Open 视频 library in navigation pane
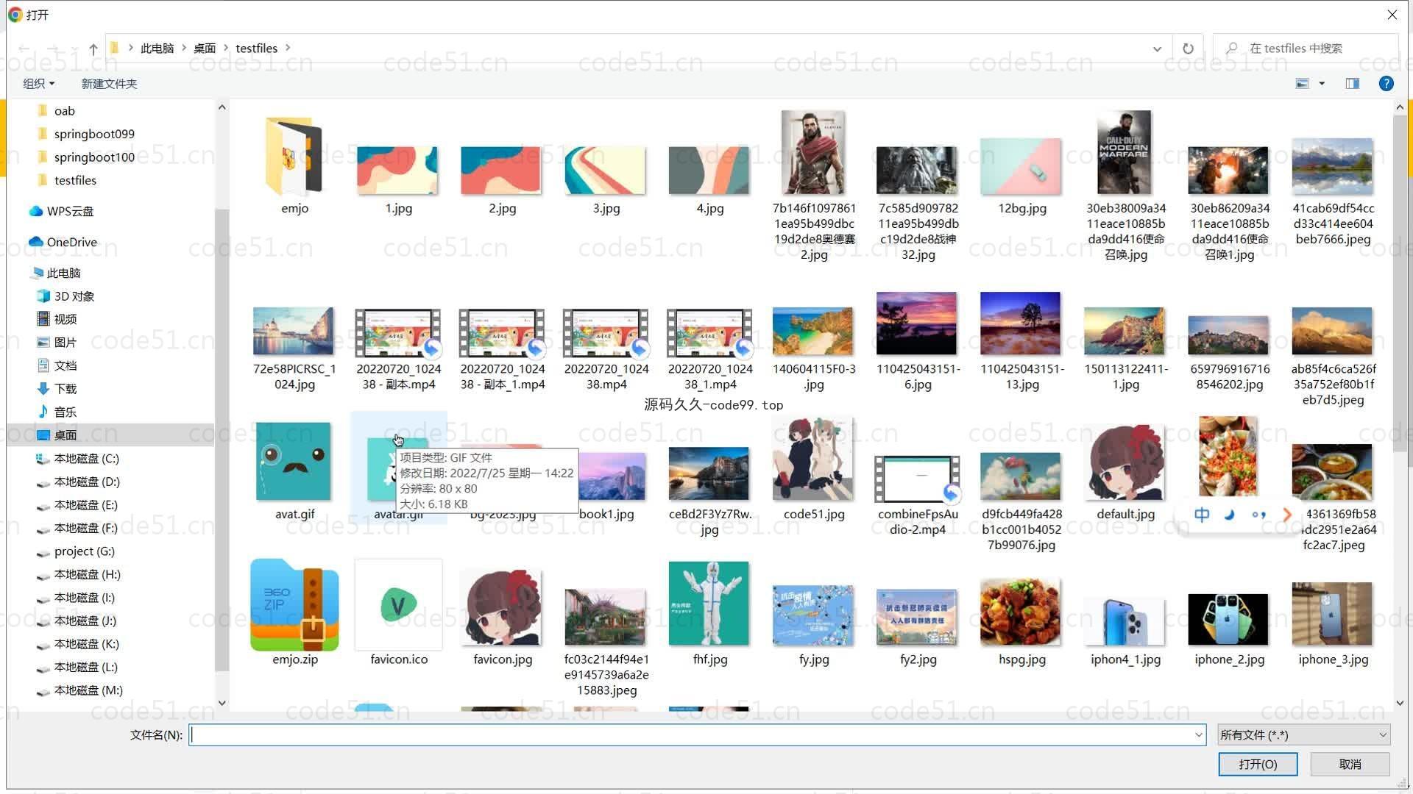Screen dimensions: 1413x794 pyautogui.click(x=65, y=319)
